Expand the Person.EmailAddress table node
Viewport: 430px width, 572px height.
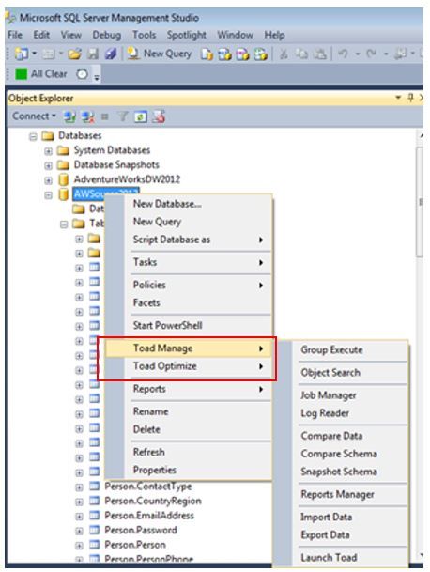(x=79, y=517)
